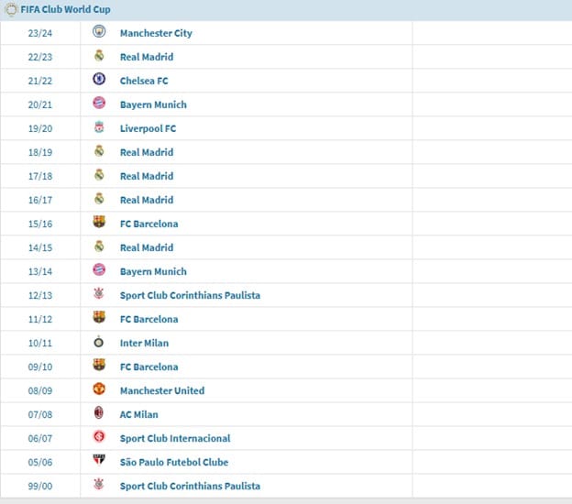Click Real Madrid crest in 16/17 row

pos(99,198)
